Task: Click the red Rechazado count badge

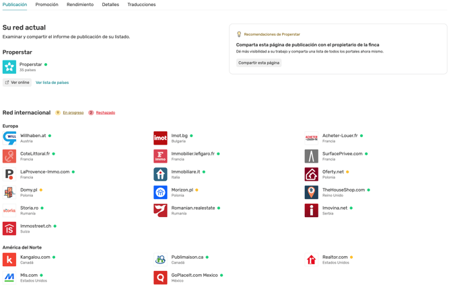Action: 91,113
